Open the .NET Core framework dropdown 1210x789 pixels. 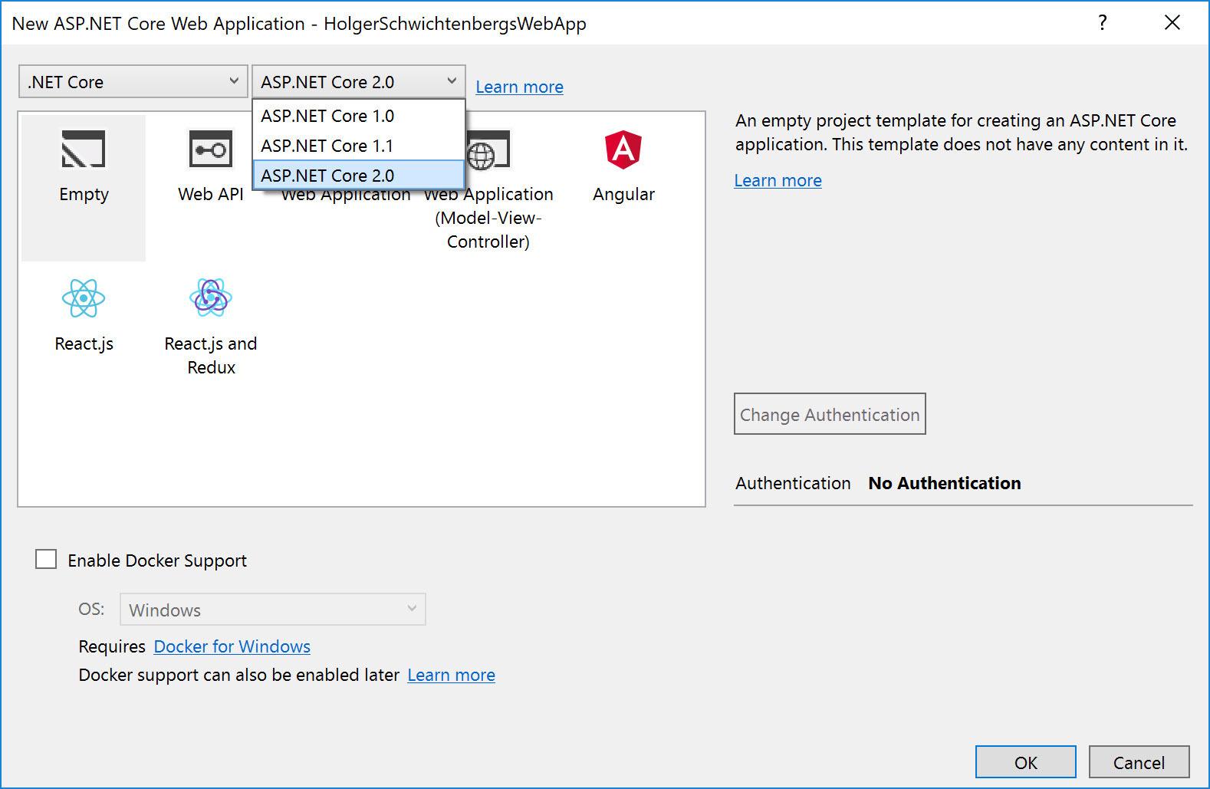pos(133,81)
